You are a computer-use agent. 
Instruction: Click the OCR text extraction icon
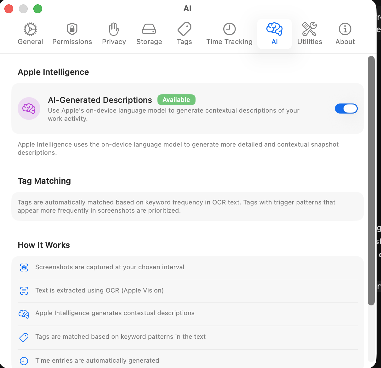(24, 290)
